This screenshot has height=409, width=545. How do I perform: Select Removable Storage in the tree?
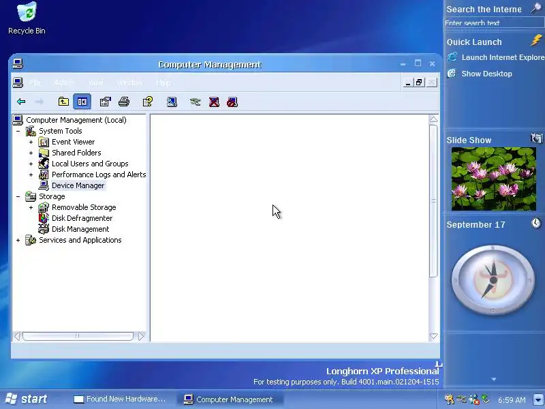[x=84, y=207]
